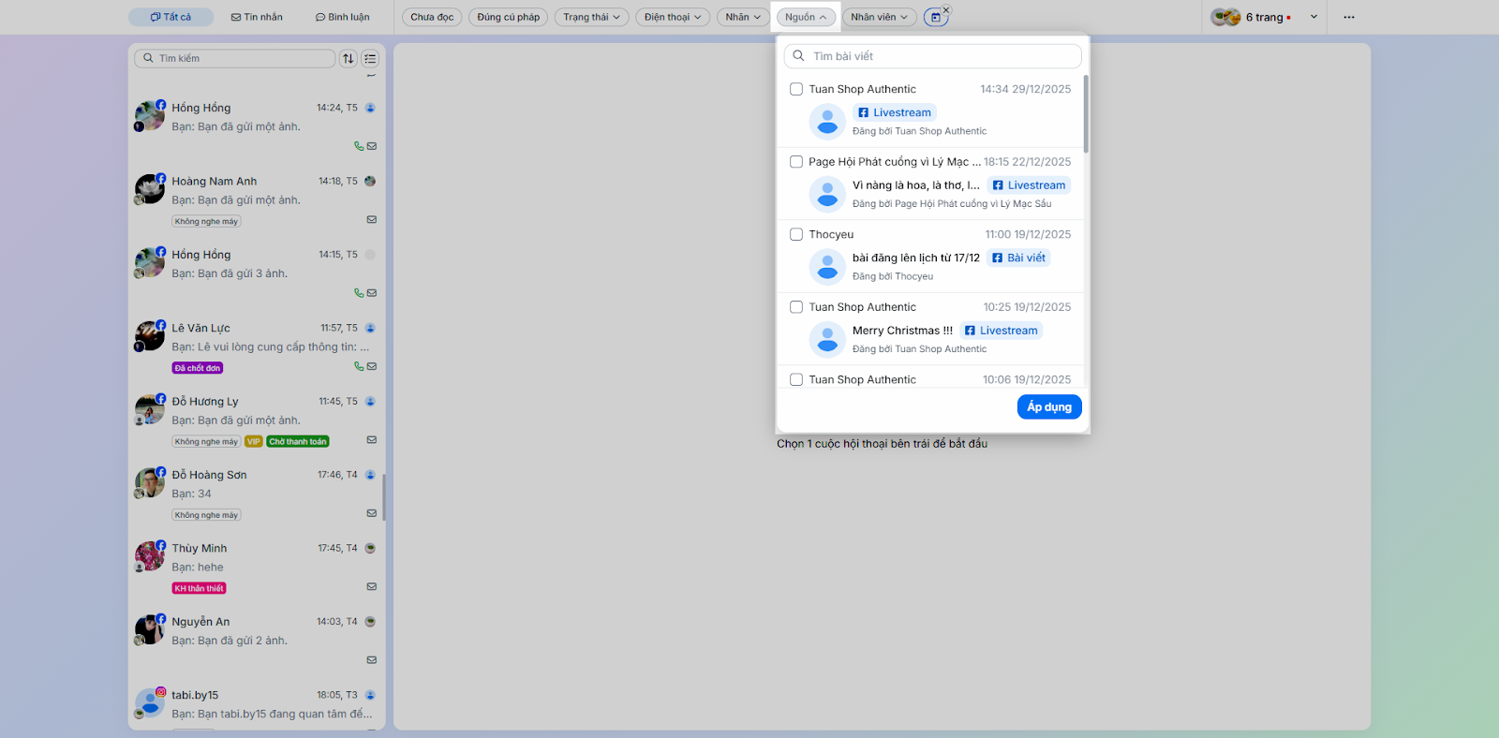Open the Nguyễn An conversation

(257, 641)
